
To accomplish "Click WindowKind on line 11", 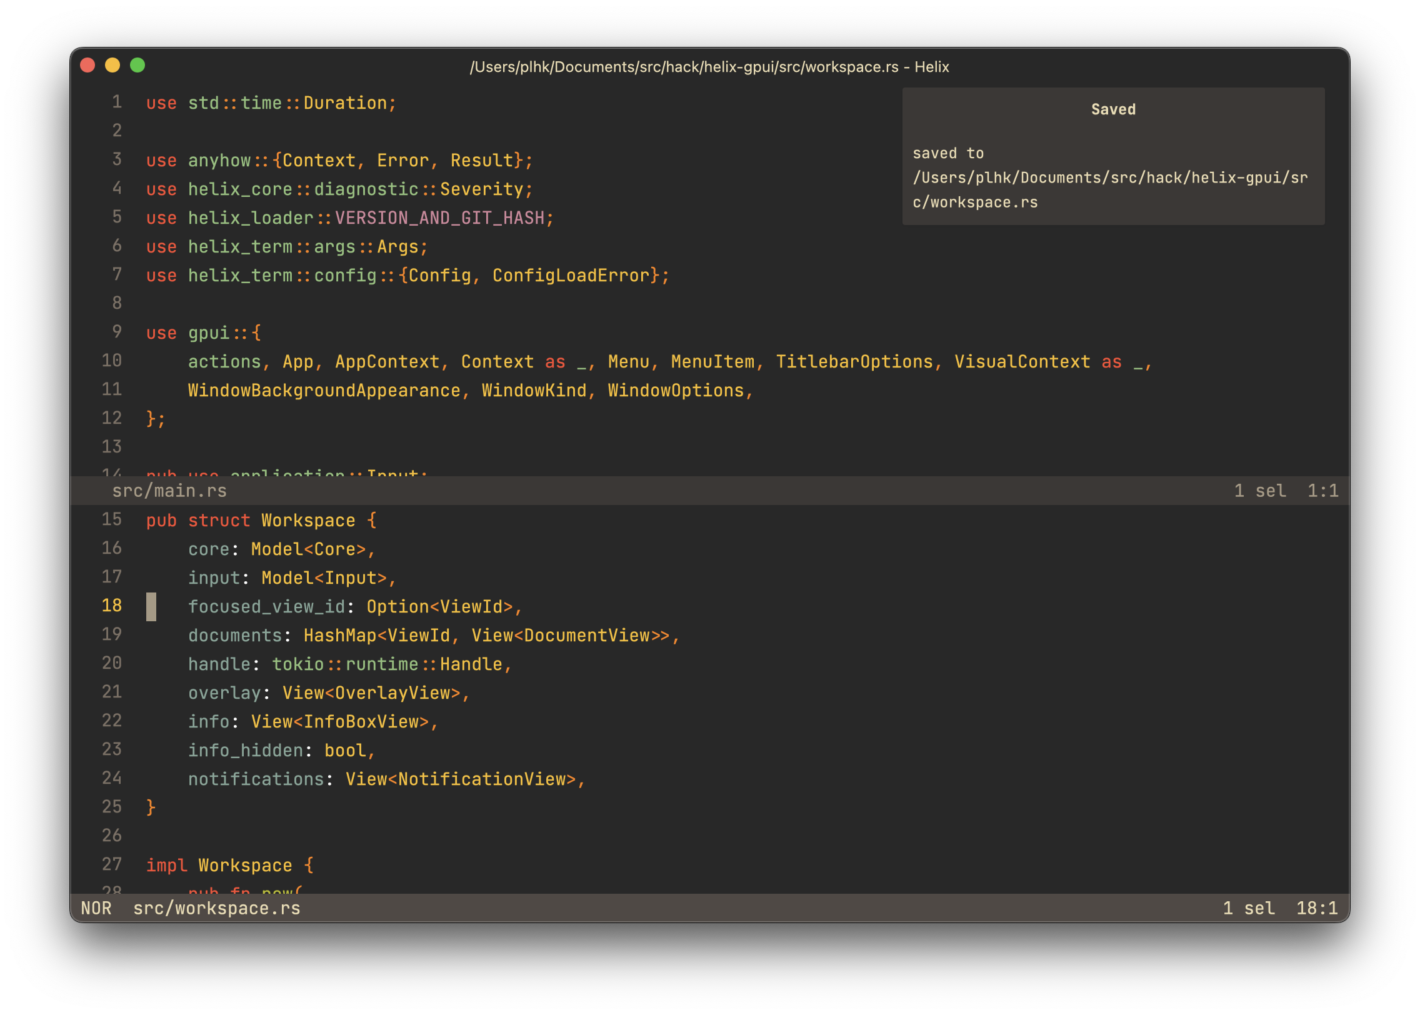I will [x=534, y=391].
